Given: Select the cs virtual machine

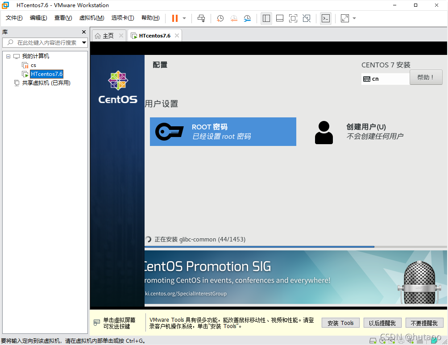Looking at the screenshot, I should 33,65.
